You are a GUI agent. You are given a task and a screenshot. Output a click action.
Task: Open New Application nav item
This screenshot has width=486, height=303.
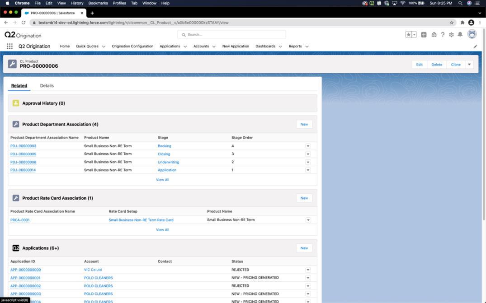(x=236, y=46)
